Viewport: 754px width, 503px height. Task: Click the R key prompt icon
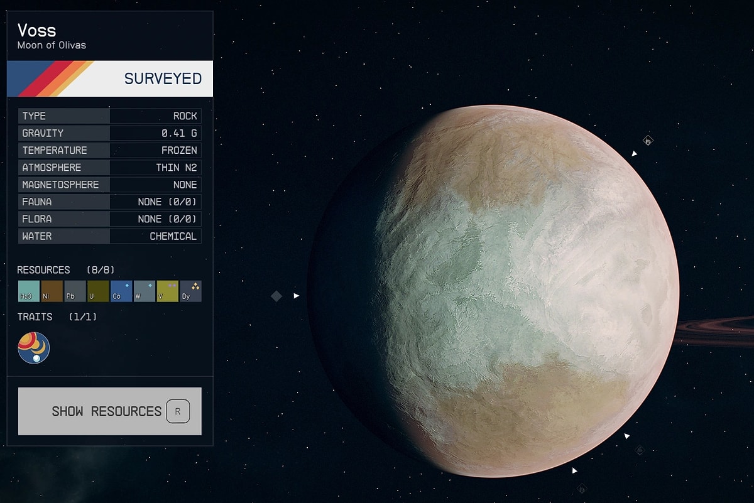[x=178, y=411]
